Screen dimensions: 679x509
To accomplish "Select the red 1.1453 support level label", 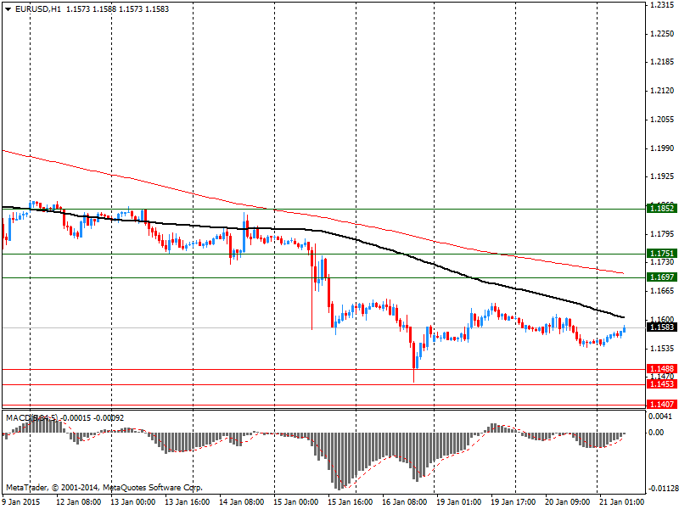I will 662,384.
